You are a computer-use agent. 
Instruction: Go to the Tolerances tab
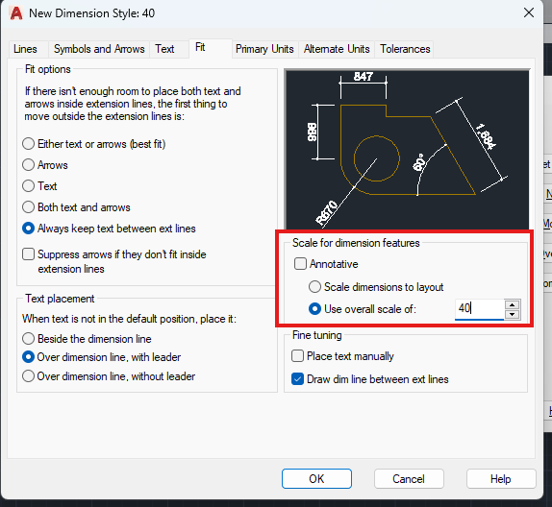(405, 49)
